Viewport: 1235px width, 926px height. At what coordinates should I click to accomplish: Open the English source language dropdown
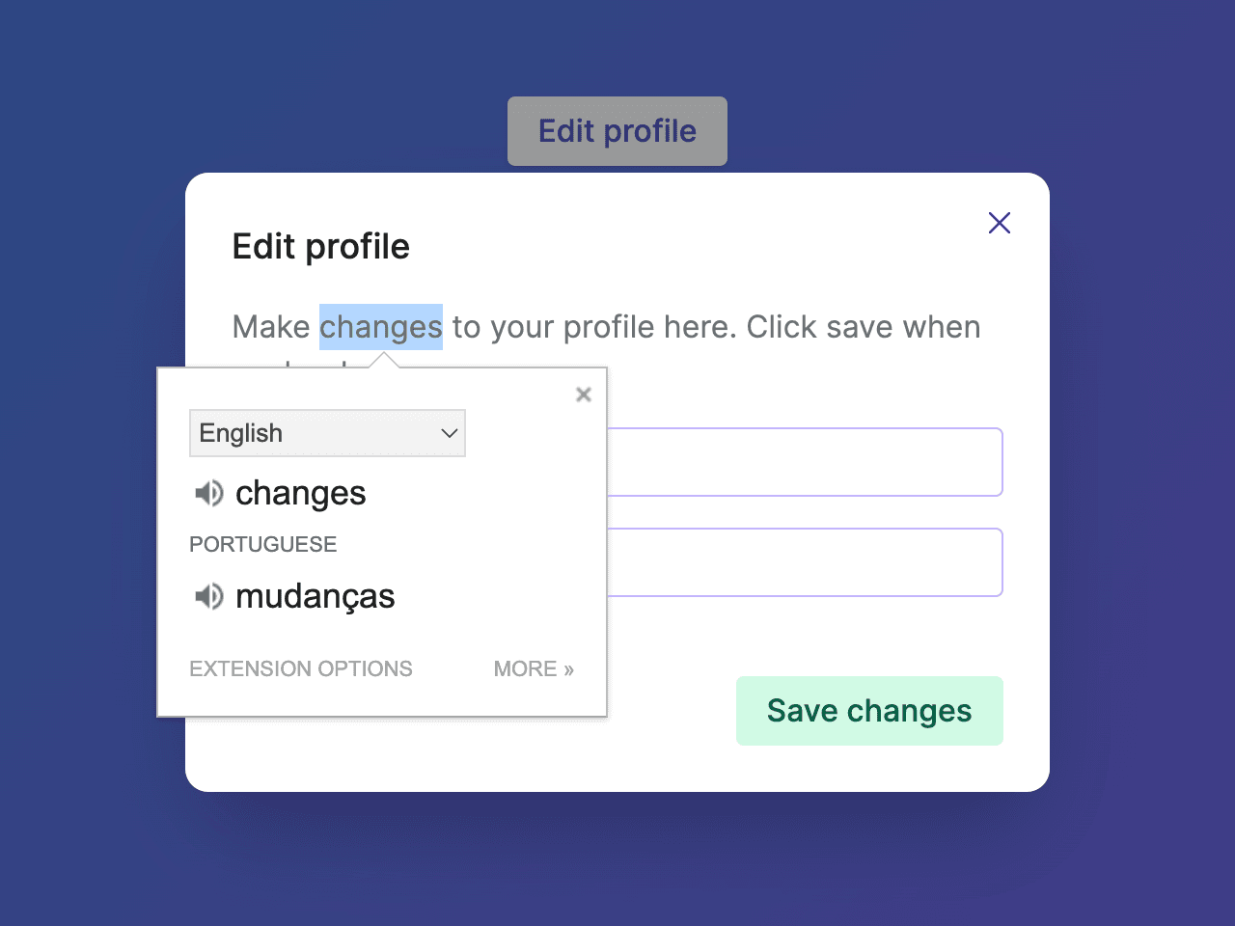pyautogui.click(x=327, y=433)
